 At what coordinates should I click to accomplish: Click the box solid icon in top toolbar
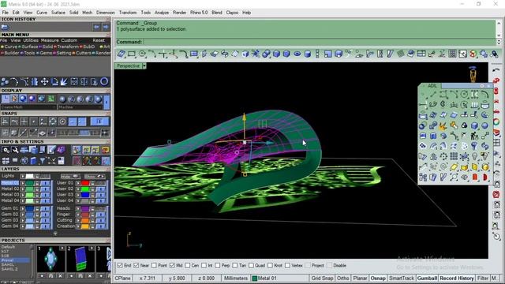click(276, 54)
